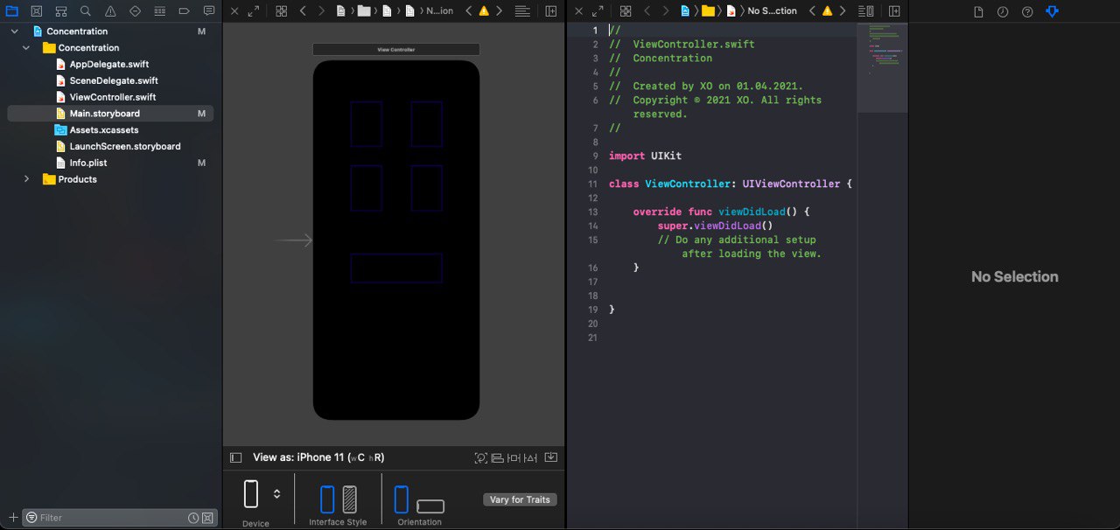Select ViewController.swift in the navigator
Image resolution: width=1120 pixels, height=530 pixels.
[112, 97]
